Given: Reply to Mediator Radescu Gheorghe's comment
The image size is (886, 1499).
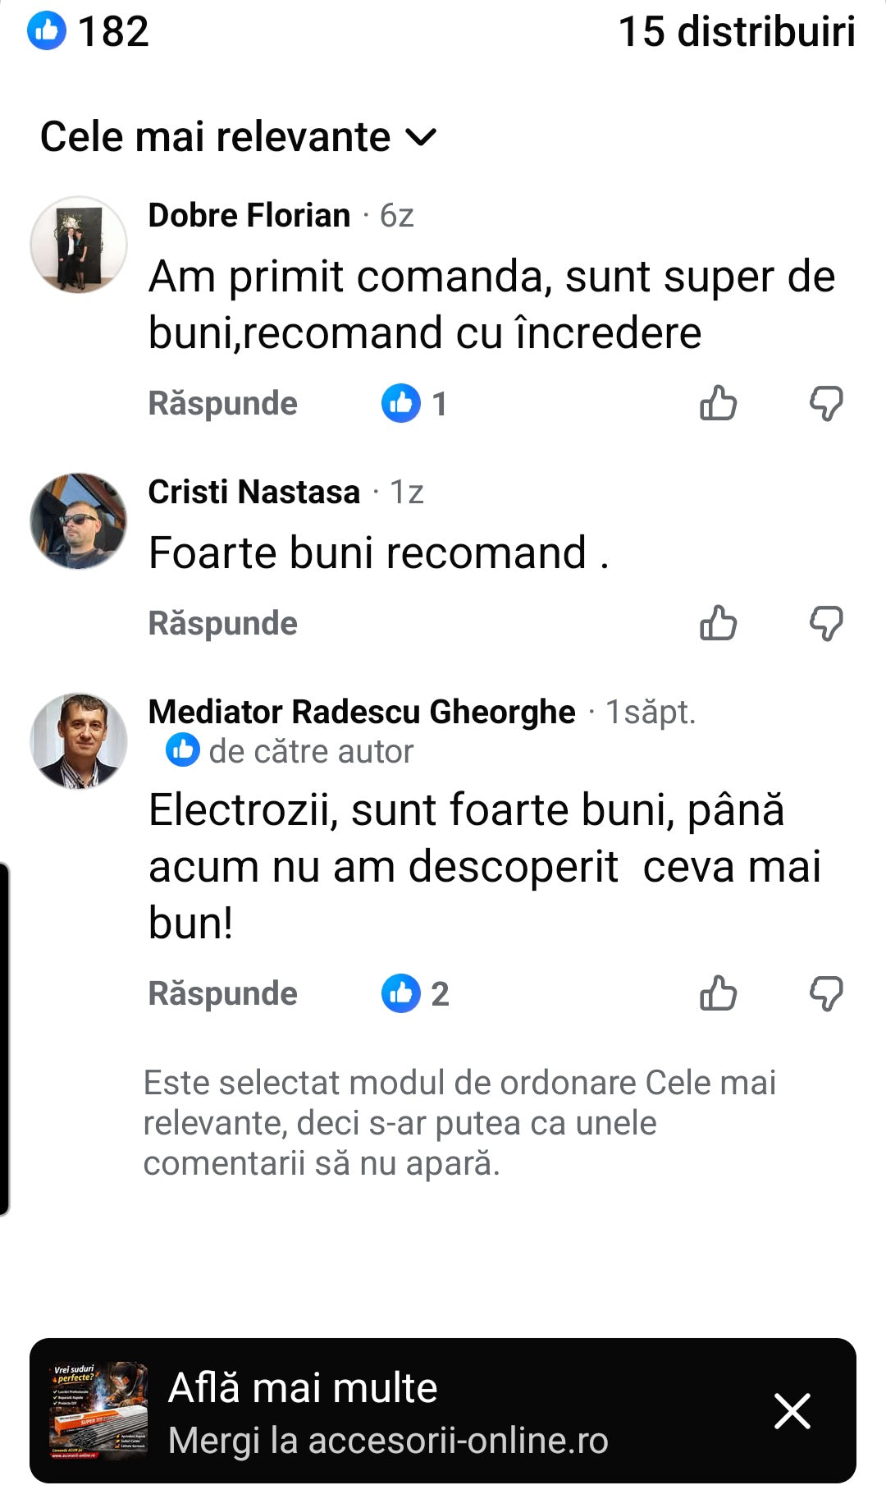Looking at the screenshot, I should (x=222, y=993).
